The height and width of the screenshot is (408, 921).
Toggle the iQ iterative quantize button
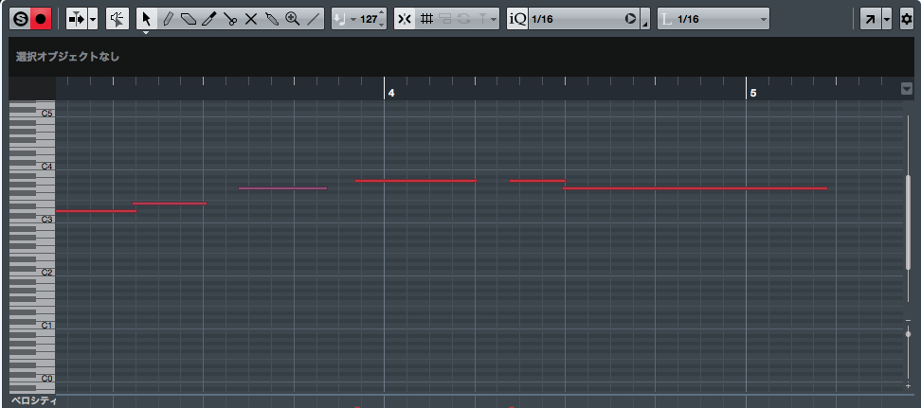[517, 19]
